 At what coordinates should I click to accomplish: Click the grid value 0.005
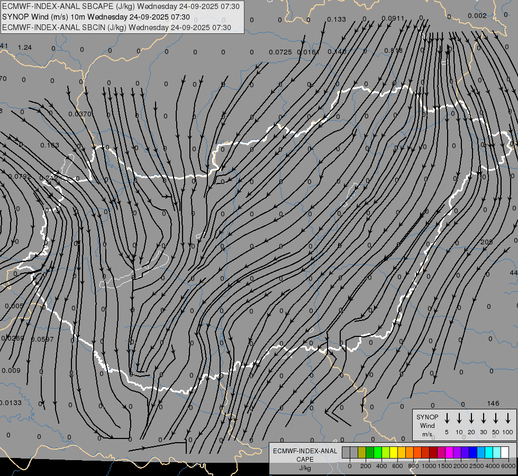click(14, 306)
